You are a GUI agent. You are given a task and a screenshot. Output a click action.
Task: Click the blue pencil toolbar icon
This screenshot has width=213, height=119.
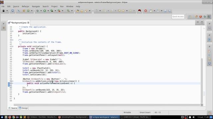point(19,11)
